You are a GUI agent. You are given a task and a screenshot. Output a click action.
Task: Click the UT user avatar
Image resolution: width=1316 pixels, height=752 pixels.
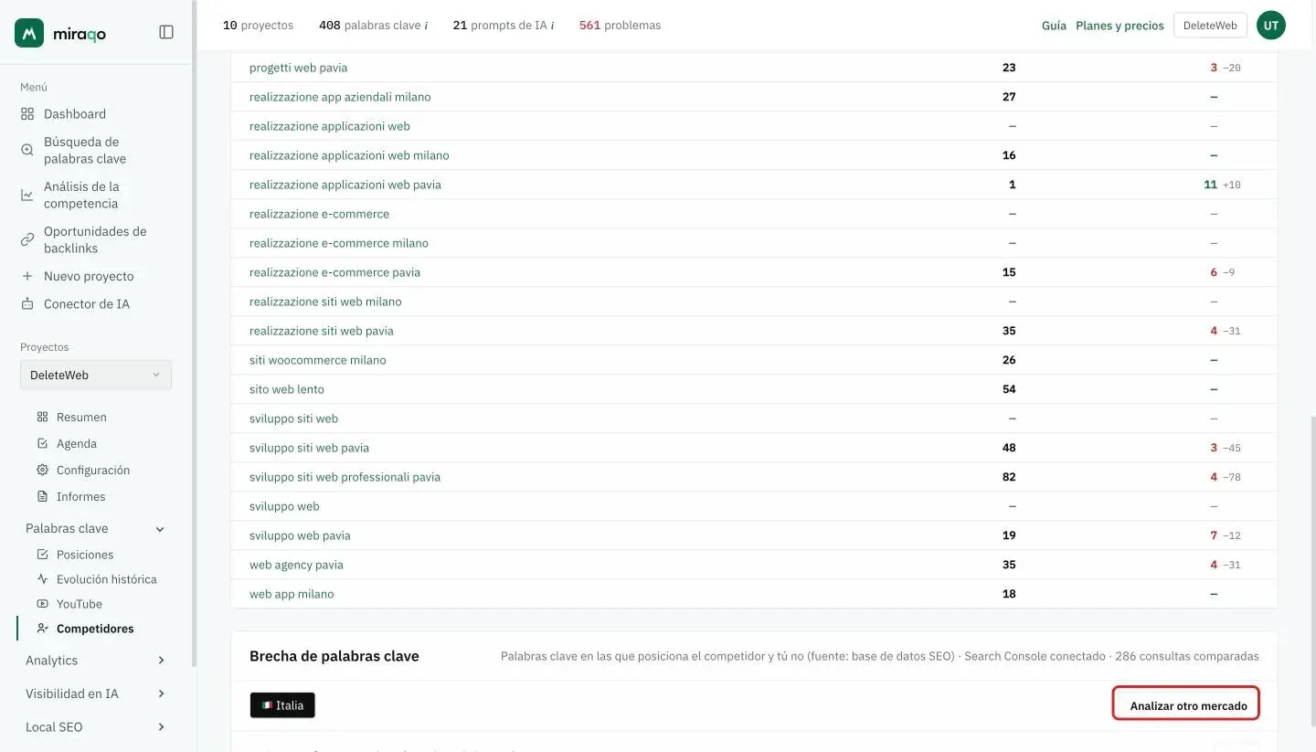tap(1271, 26)
